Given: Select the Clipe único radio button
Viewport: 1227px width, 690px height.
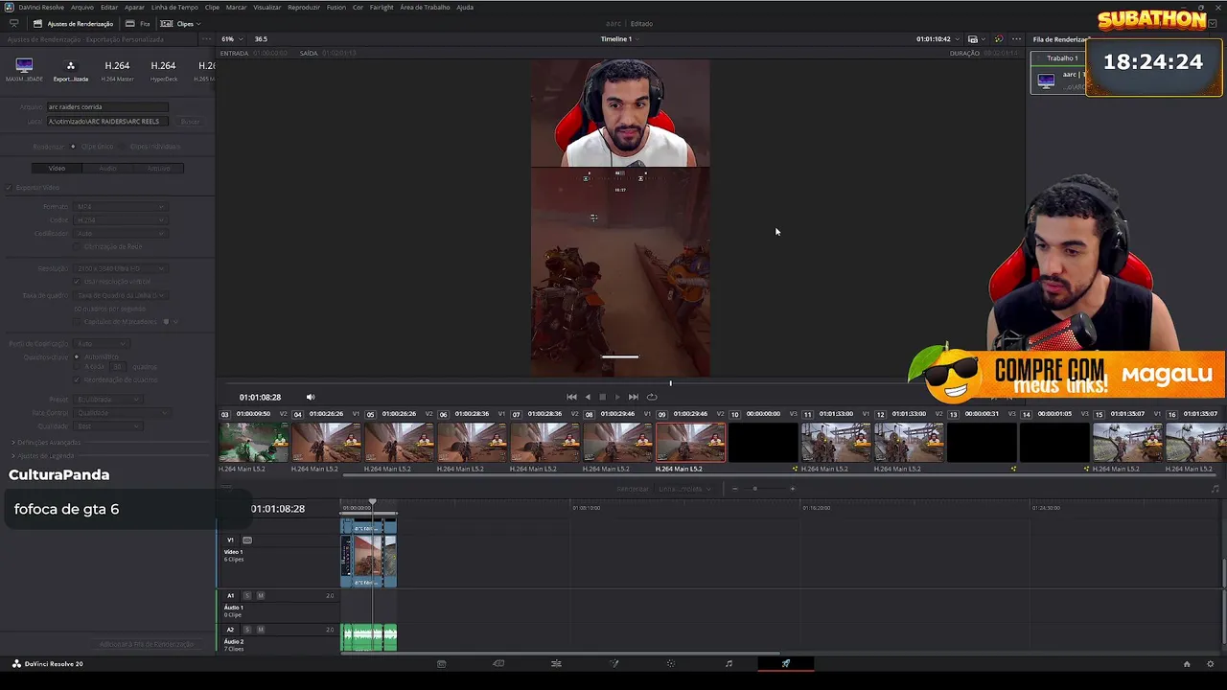Looking at the screenshot, I should [73, 147].
